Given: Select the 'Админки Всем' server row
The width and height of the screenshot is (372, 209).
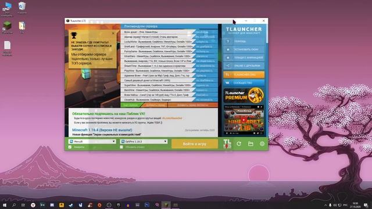Looking at the screenshot, I should tap(169, 75).
